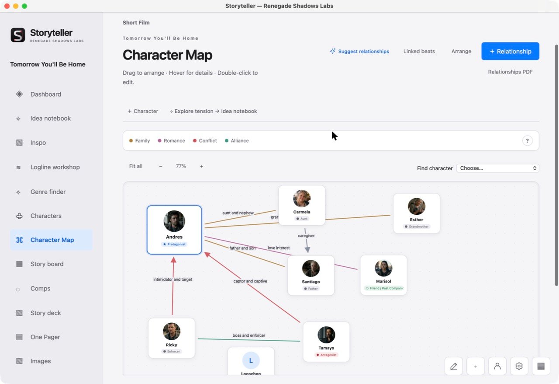This screenshot has height=384, width=559.
Task: Click the Short Film breadcrumb
Action: [x=136, y=23]
